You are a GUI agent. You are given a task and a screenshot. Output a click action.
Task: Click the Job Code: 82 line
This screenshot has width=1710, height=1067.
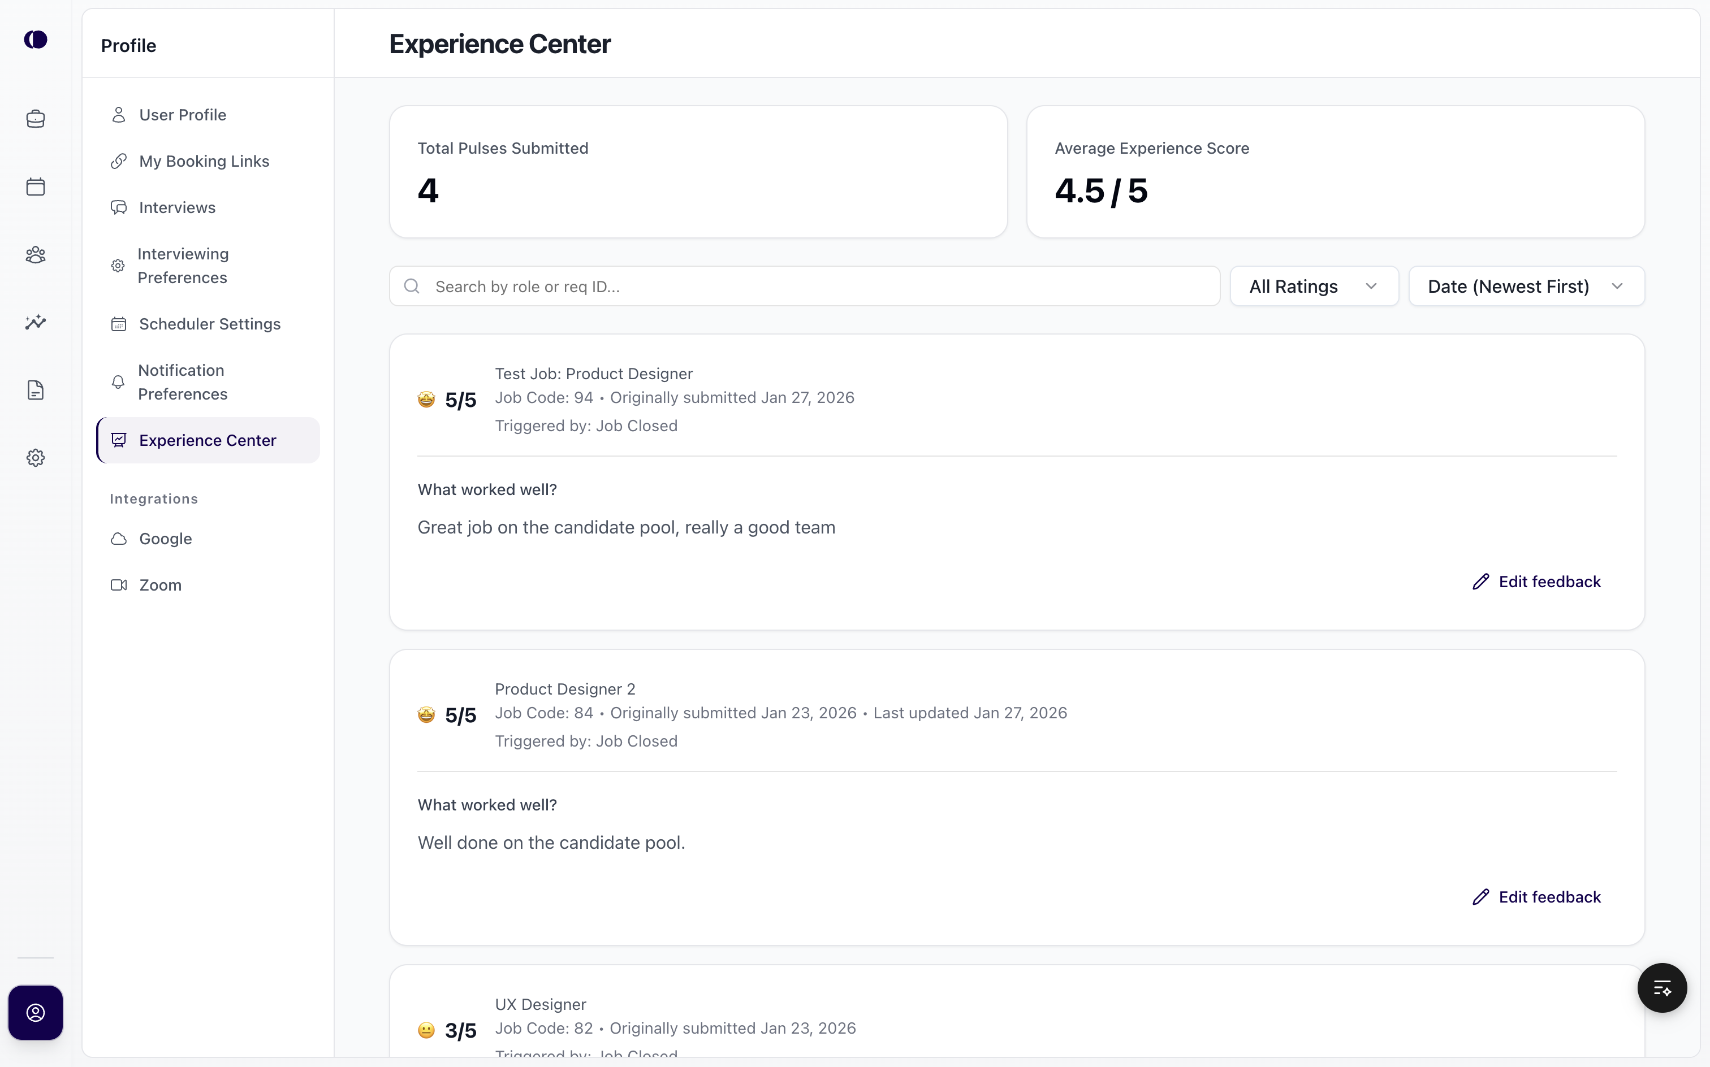(675, 1028)
